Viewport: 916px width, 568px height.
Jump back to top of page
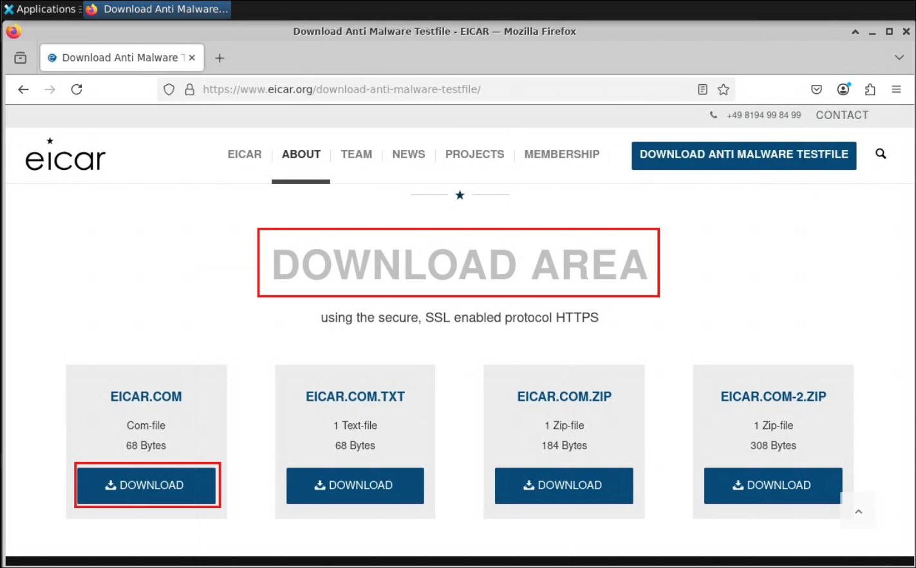[858, 511]
